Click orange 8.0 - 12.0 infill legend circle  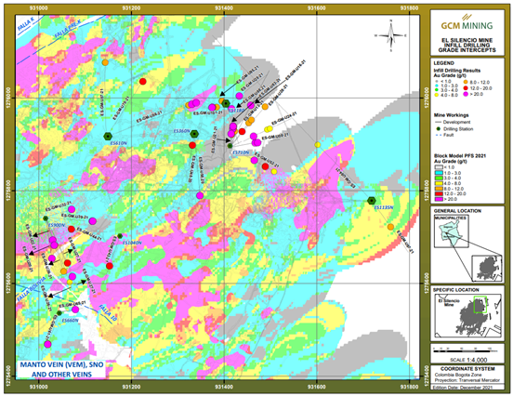click(467, 83)
